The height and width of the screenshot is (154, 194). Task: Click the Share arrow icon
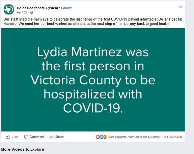[x=52, y=137]
